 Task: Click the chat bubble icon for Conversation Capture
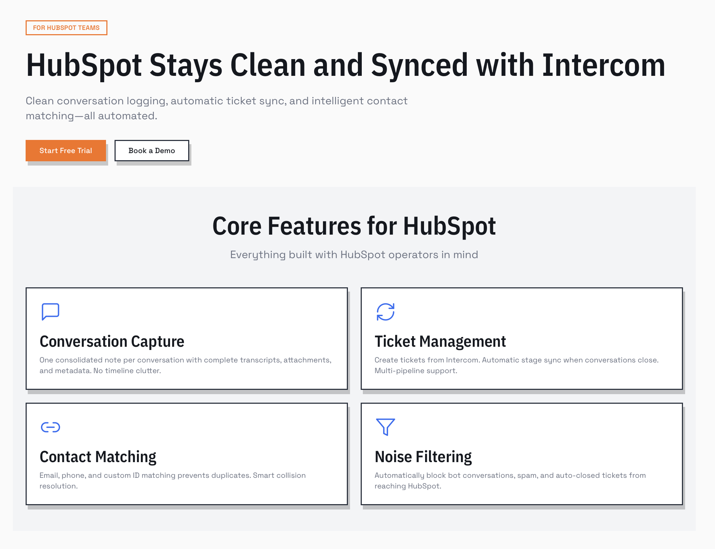coord(51,312)
